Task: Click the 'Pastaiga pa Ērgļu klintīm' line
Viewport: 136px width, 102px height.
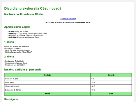Action: coord(14,61)
